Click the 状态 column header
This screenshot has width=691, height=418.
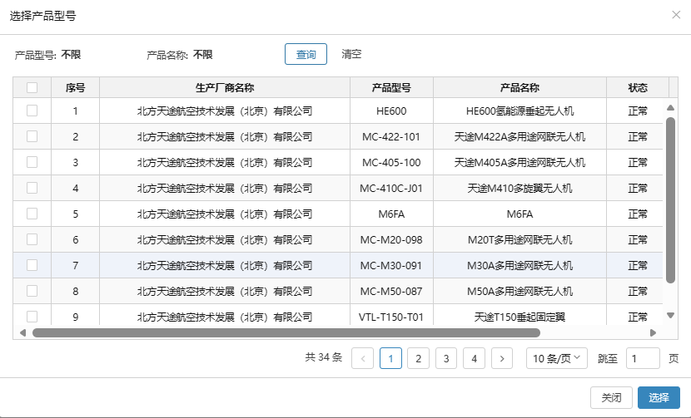(x=638, y=87)
